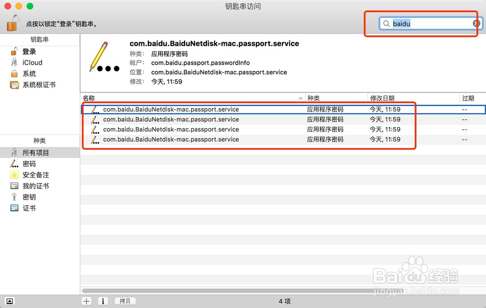Click the 我的证书 icon
Screen dimensions: 486x308
(14, 186)
